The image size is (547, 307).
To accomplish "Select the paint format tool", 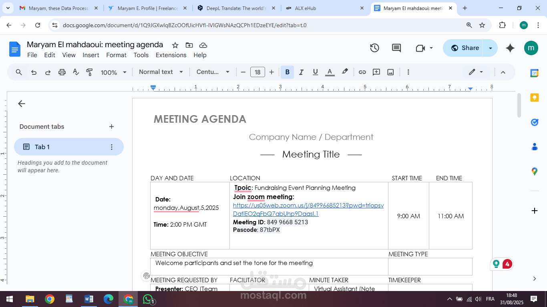I will coord(89,72).
